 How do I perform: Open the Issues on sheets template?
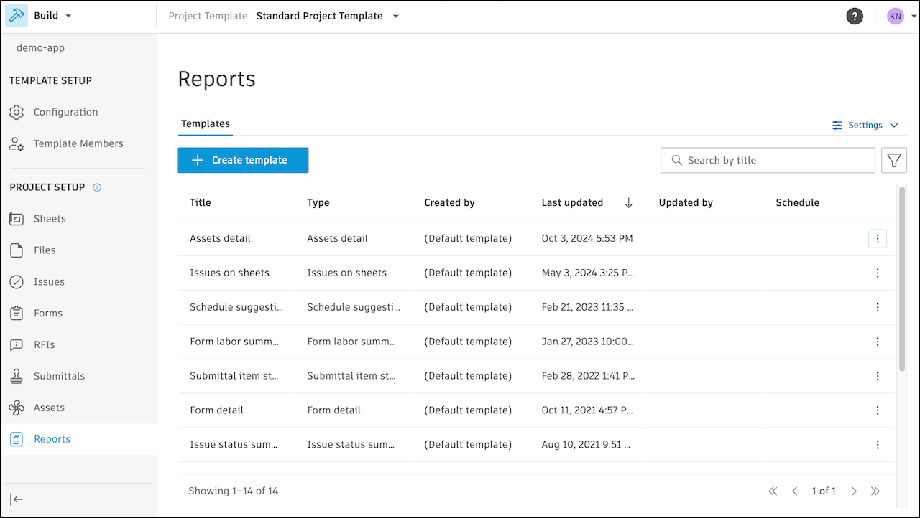point(229,273)
